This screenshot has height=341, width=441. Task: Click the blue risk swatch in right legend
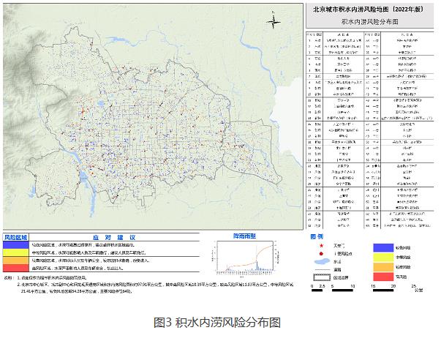[383, 248]
